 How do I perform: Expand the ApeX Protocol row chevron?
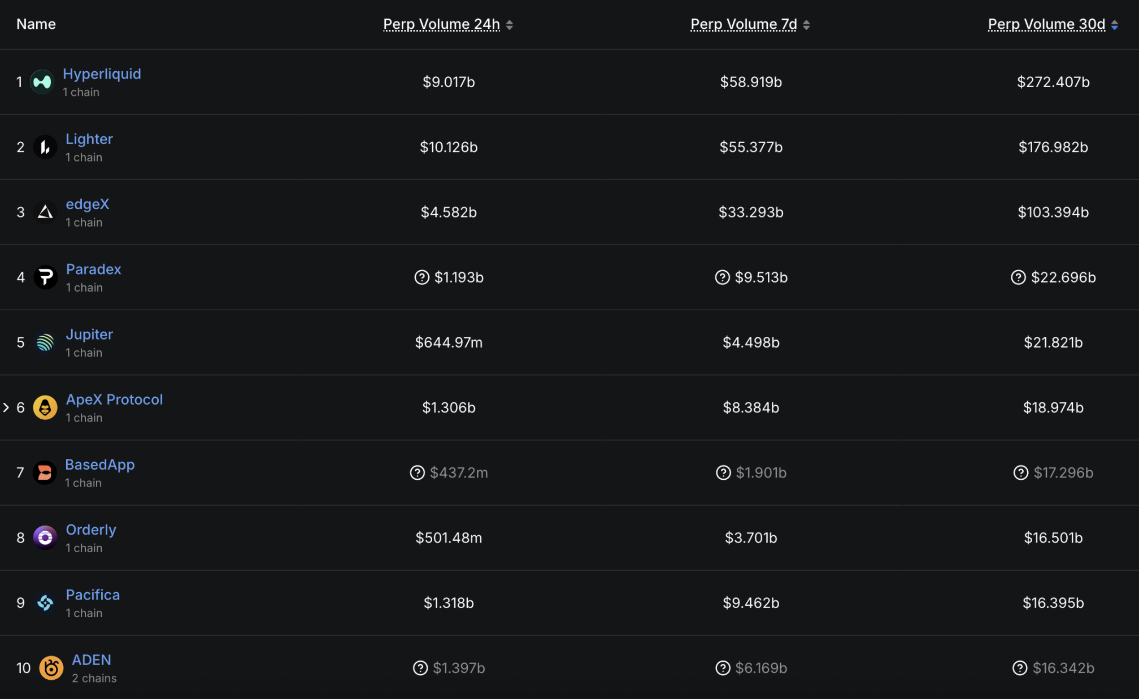click(6, 407)
